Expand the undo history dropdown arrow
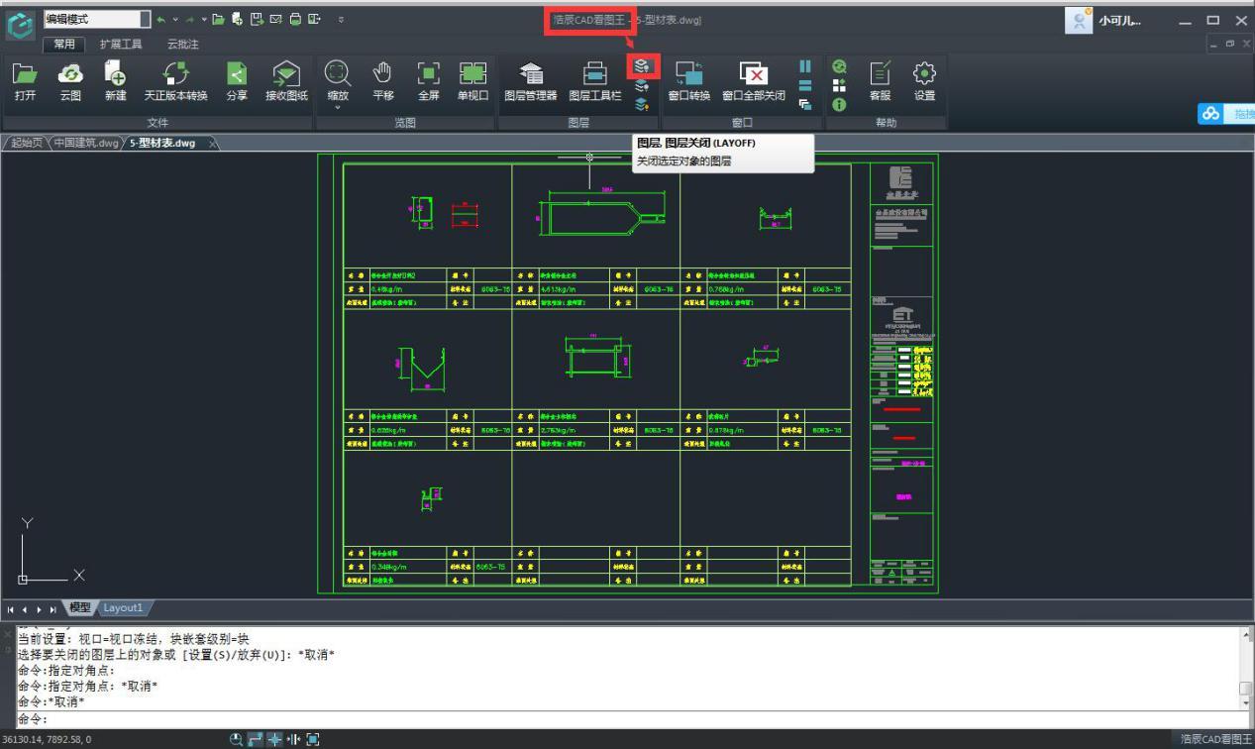1255x749 pixels. click(175, 19)
